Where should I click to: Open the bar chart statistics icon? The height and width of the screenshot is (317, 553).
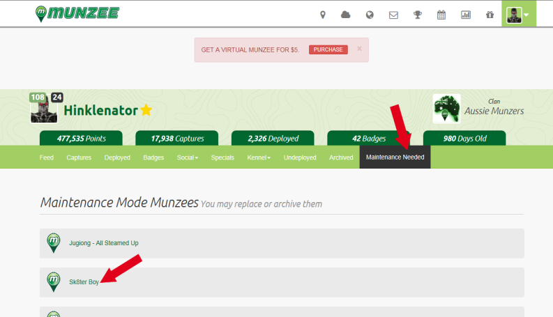coord(466,15)
